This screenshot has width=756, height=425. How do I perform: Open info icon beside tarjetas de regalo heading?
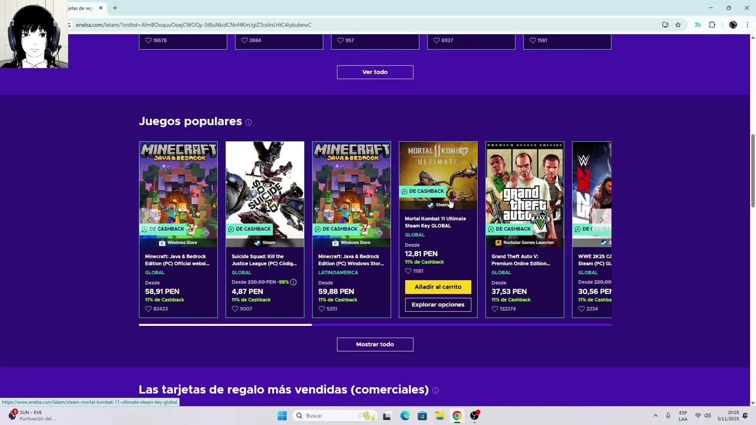[x=435, y=390]
